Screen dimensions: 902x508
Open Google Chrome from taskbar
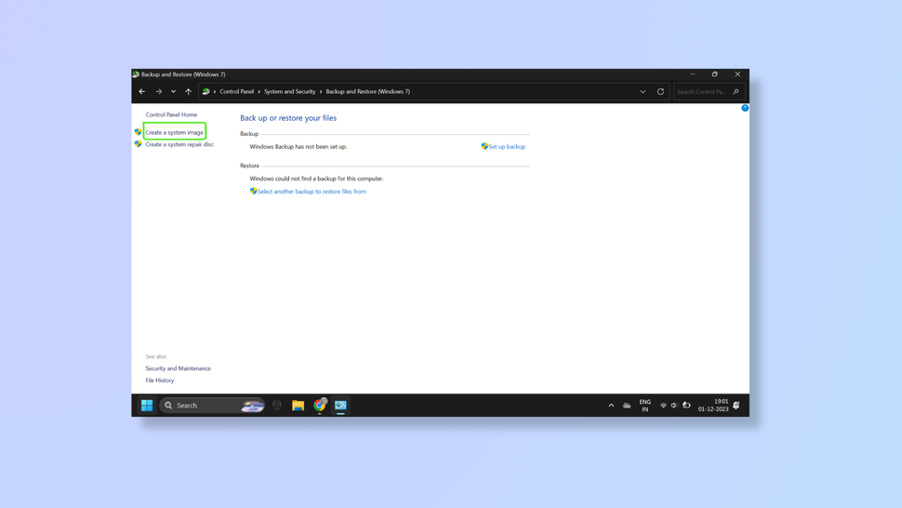click(x=320, y=405)
